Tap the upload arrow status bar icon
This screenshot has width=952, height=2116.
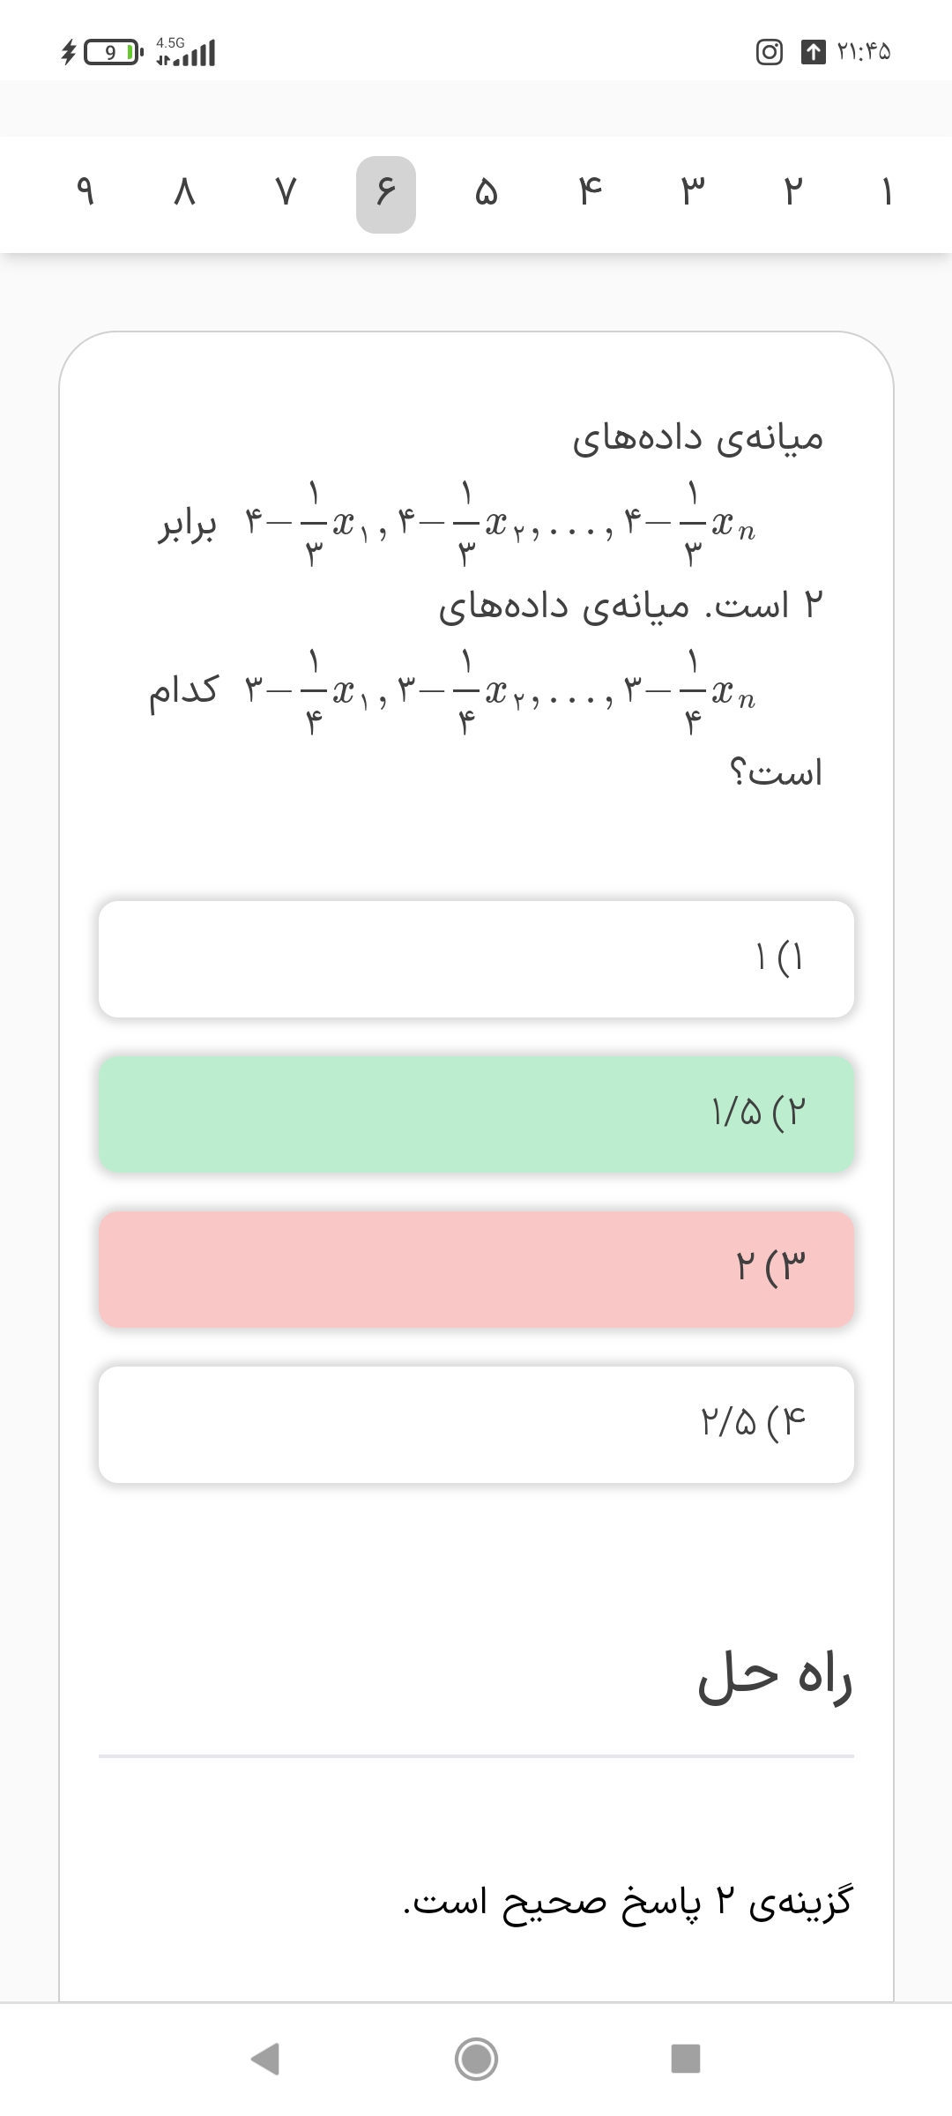[813, 52]
